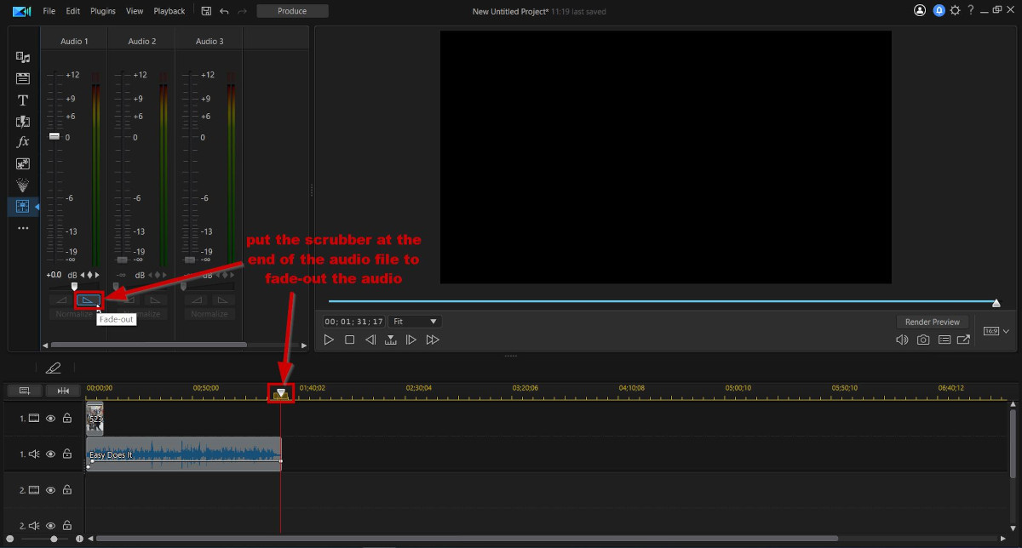Image resolution: width=1022 pixels, height=548 pixels.
Task: Apply fade-in on Audio 2 track
Action: click(129, 300)
